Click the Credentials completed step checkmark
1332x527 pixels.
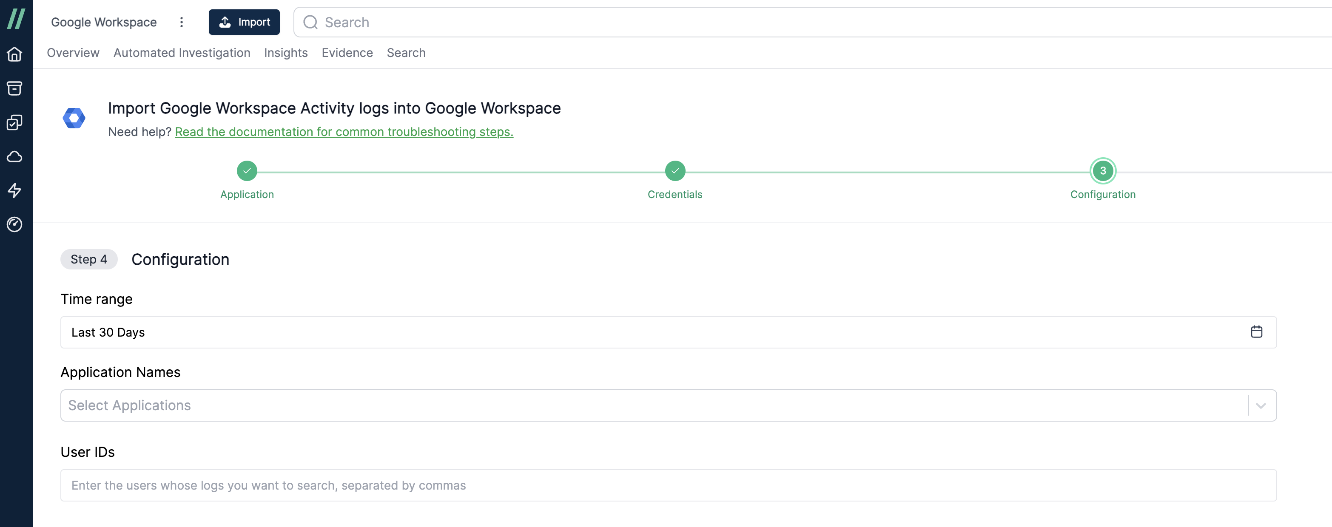point(675,170)
